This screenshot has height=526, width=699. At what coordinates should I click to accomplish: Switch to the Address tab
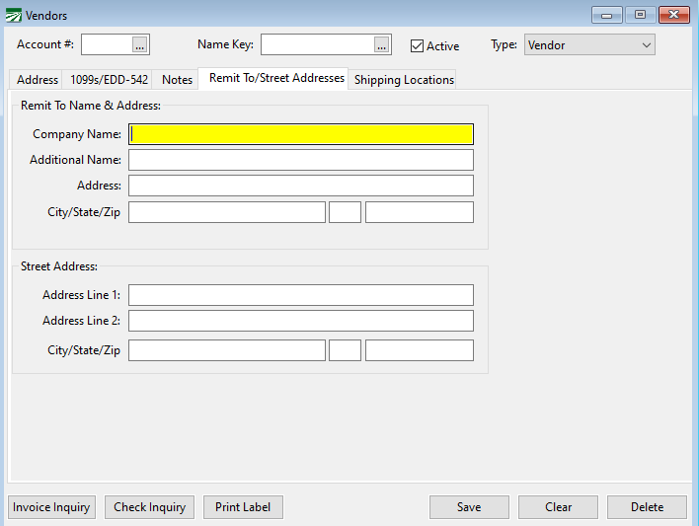click(38, 80)
